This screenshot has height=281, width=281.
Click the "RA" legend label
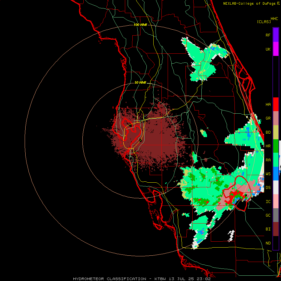pos(268,160)
